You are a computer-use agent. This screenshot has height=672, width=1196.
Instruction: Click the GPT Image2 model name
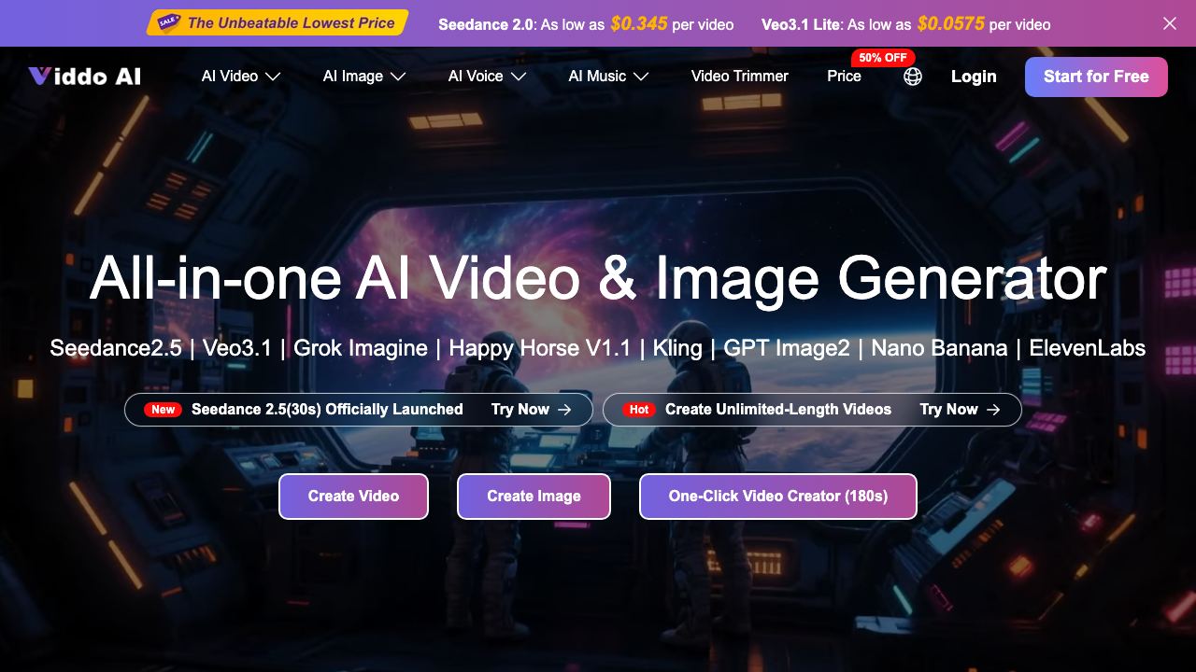[x=787, y=349]
